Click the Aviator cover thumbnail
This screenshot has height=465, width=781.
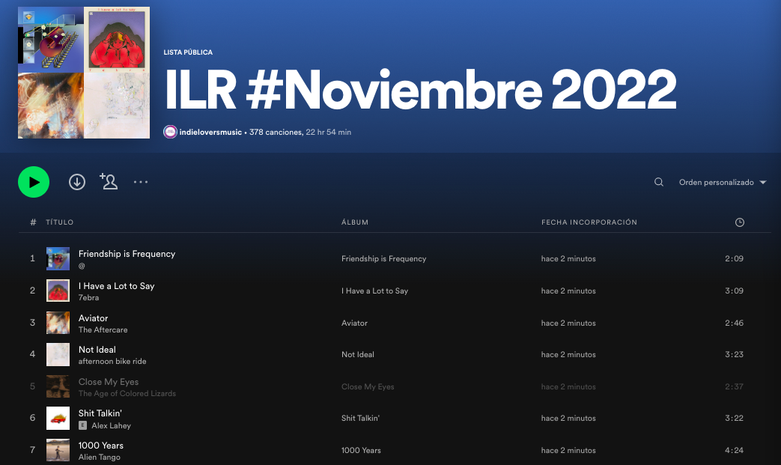58,323
